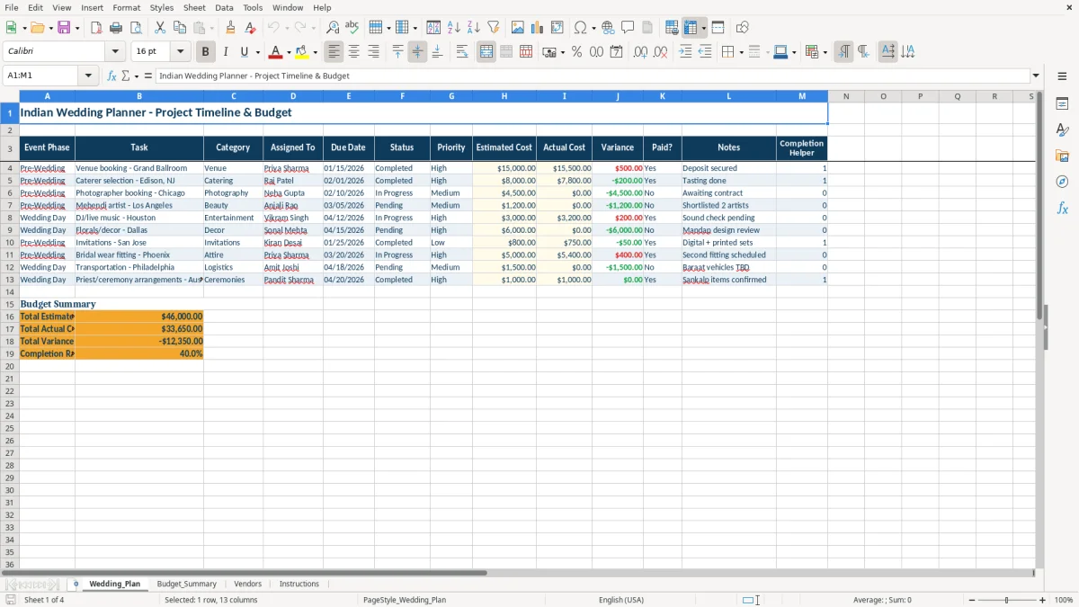Click the Insert Chart icon
This screenshot has width=1079, height=607.
[538, 28]
